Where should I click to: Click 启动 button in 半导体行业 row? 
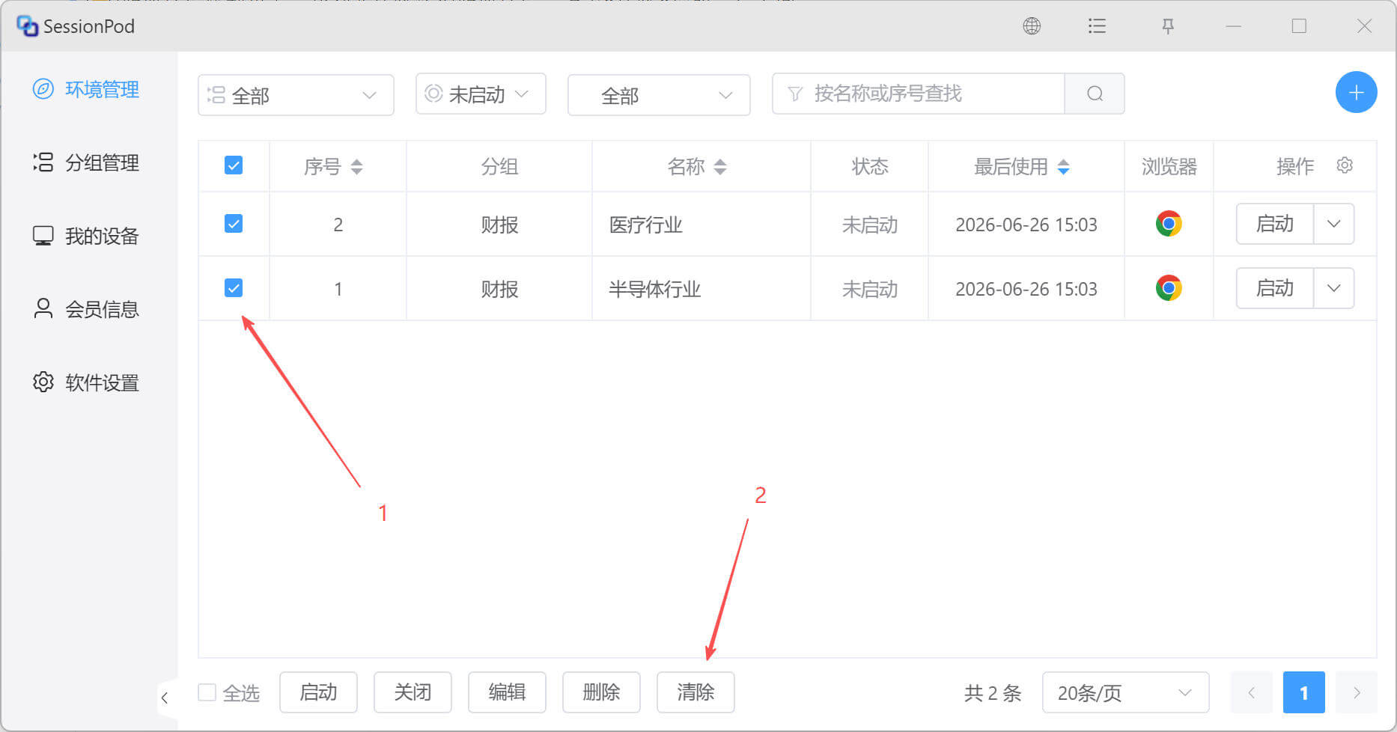coord(1274,288)
